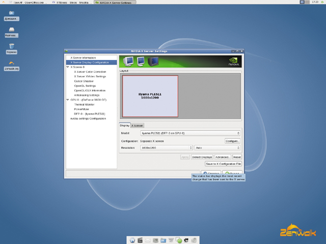This screenshot has width=326, height=244.
Task: Open the Zenwalk.org desktop shortcut
Action: click(12, 66)
